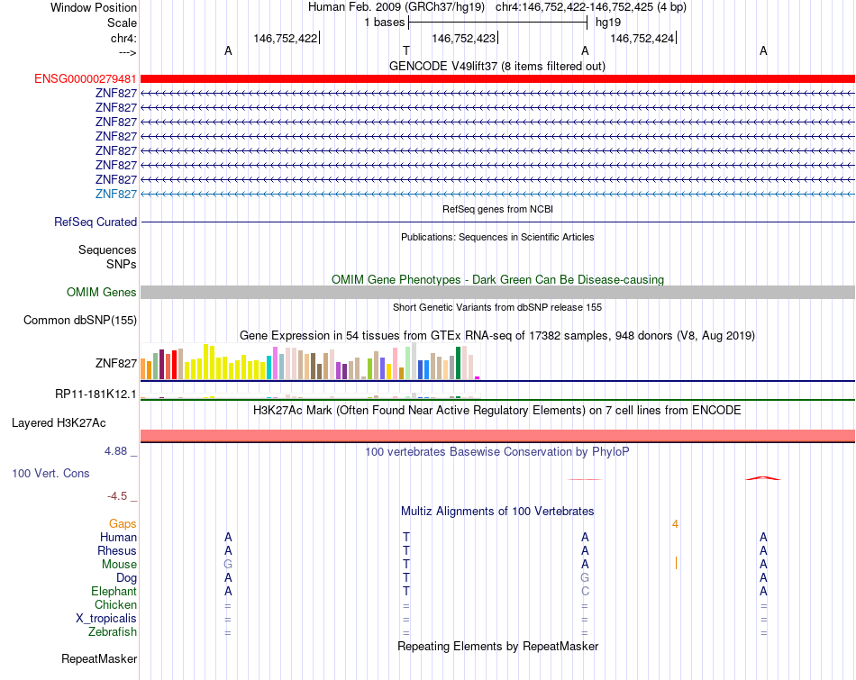Click the SNPs publications row label
This screenshot has height=680, width=856.
click(122, 264)
